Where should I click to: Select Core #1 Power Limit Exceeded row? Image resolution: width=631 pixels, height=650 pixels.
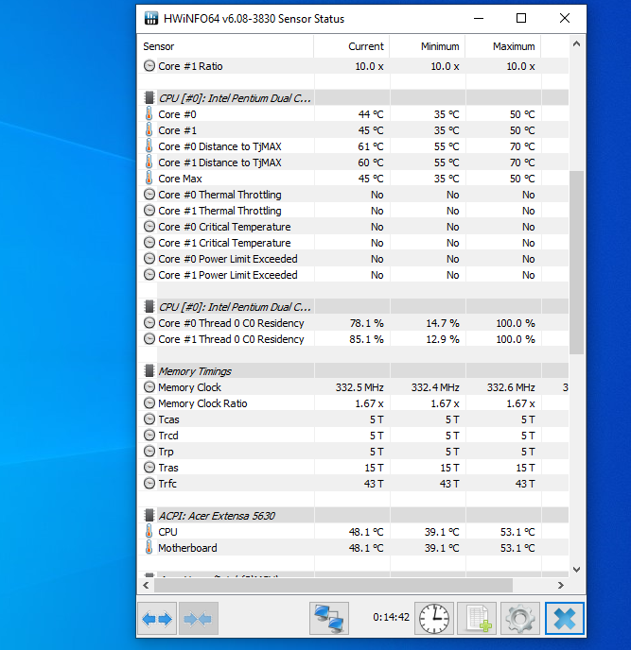tap(353, 274)
